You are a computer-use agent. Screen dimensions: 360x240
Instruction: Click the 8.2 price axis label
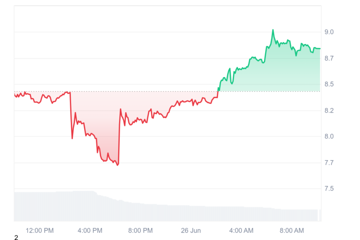[329, 110]
